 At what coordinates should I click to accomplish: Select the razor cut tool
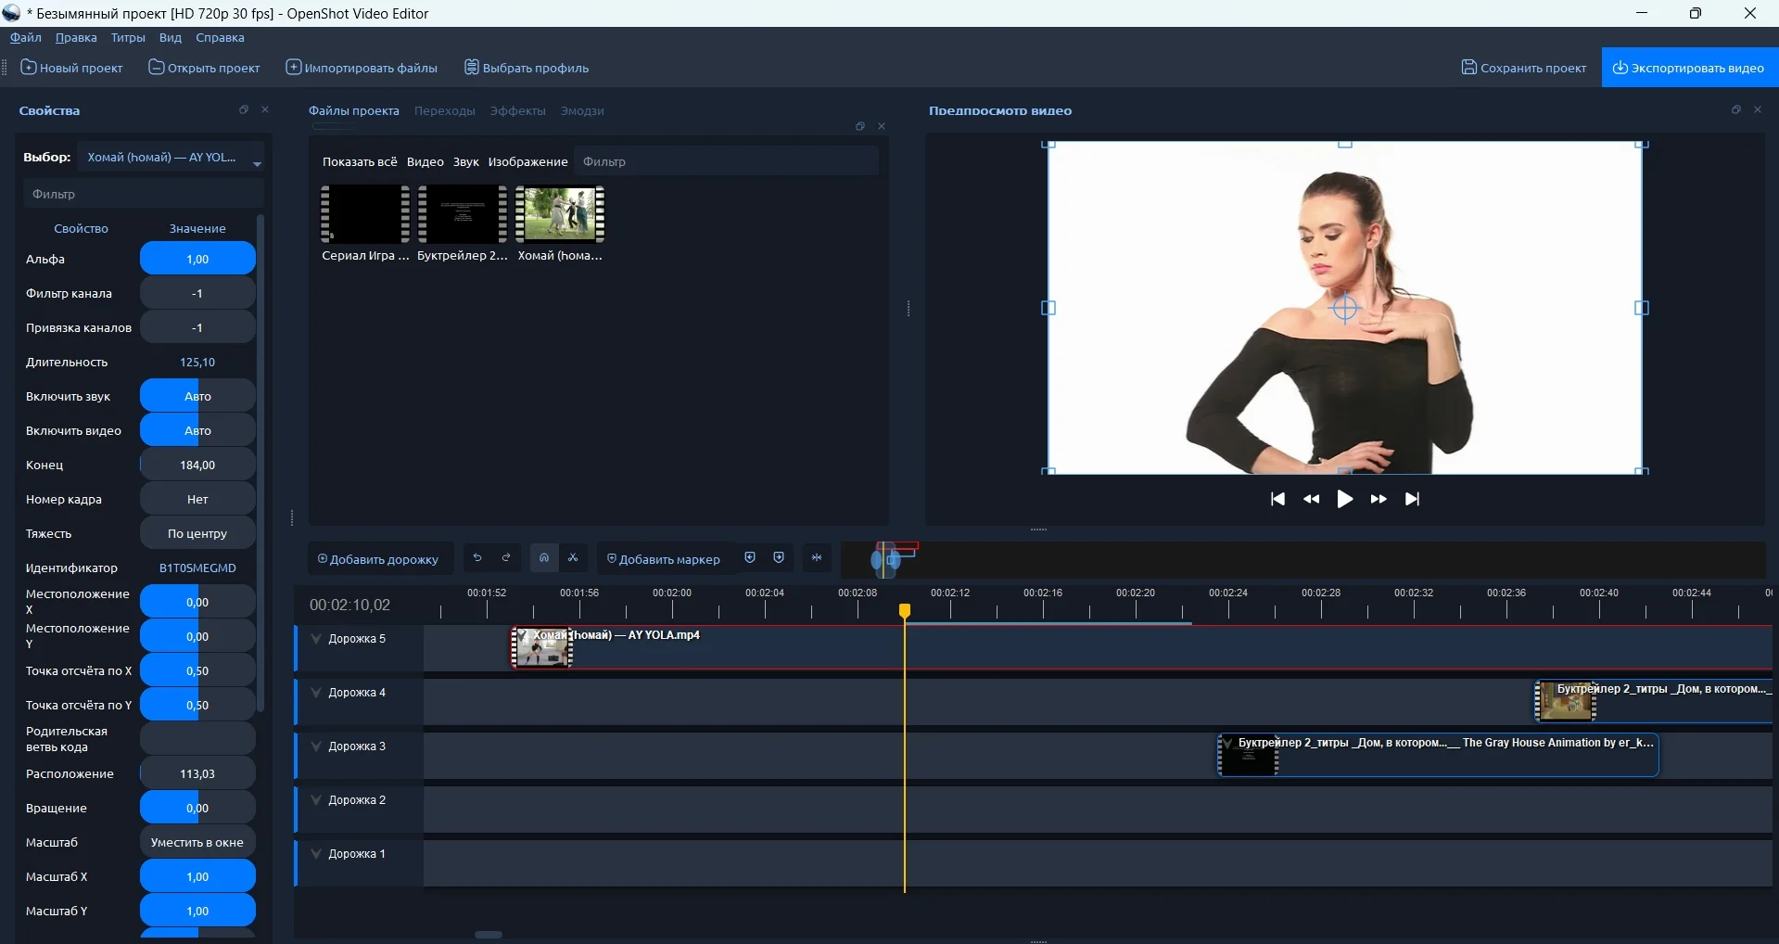[573, 558]
